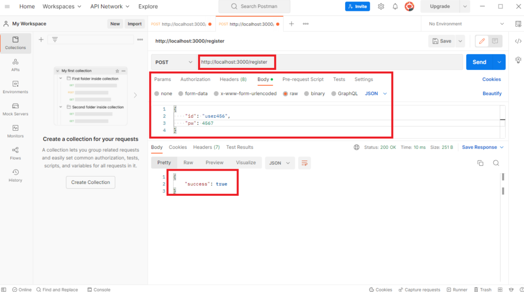Open the Monitors sidebar panel
Image resolution: width=524 pixels, height=292 pixels.
pos(15,132)
